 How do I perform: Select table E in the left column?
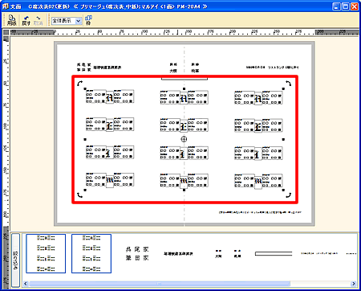click(110, 125)
